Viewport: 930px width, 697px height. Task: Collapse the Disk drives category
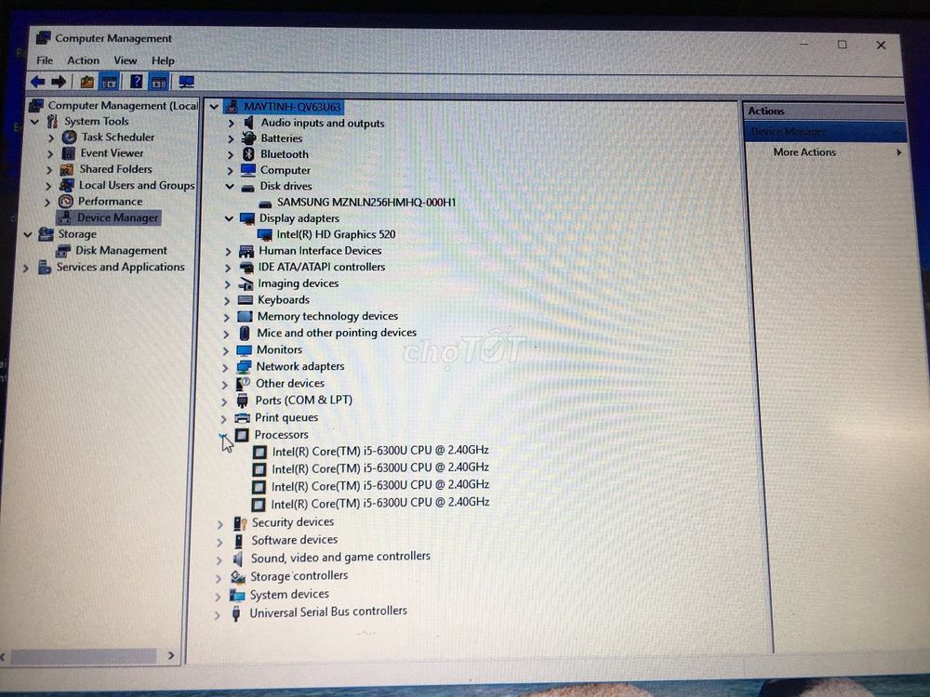coord(230,187)
